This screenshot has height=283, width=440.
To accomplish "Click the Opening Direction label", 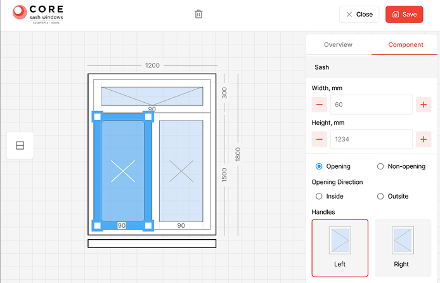I will pyautogui.click(x=337, y=182).
